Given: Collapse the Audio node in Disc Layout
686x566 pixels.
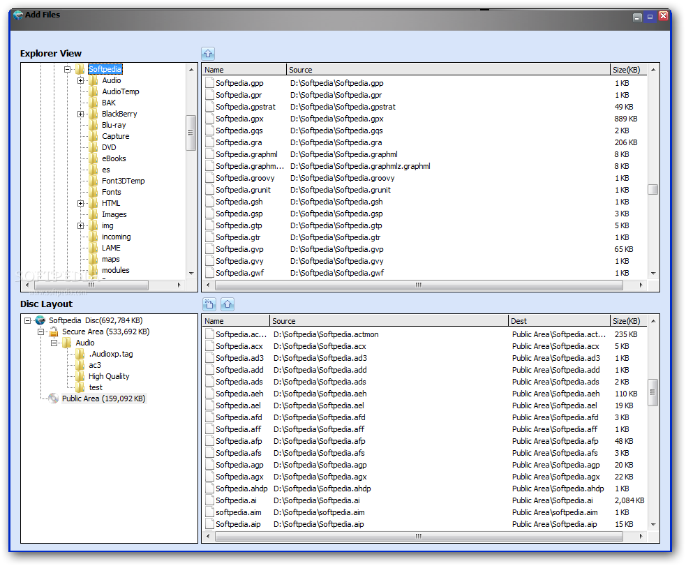Looking at the screenshot, I should [54, 343].
